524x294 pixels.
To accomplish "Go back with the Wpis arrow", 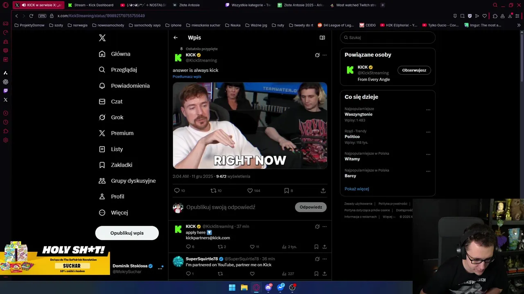I will [x=176, y=38].
